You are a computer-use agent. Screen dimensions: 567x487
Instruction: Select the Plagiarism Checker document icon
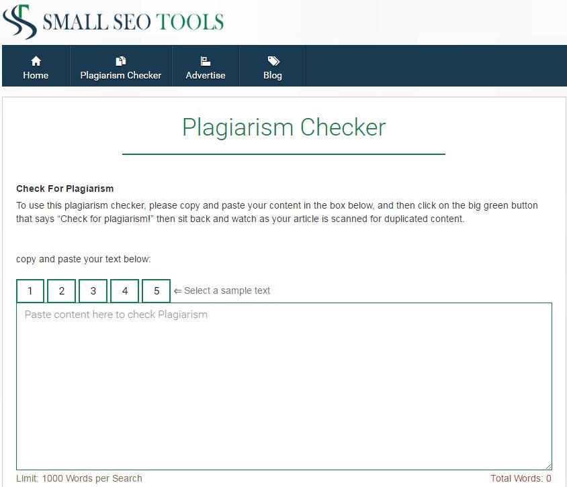pyautogui.click(x=120, y=59)
